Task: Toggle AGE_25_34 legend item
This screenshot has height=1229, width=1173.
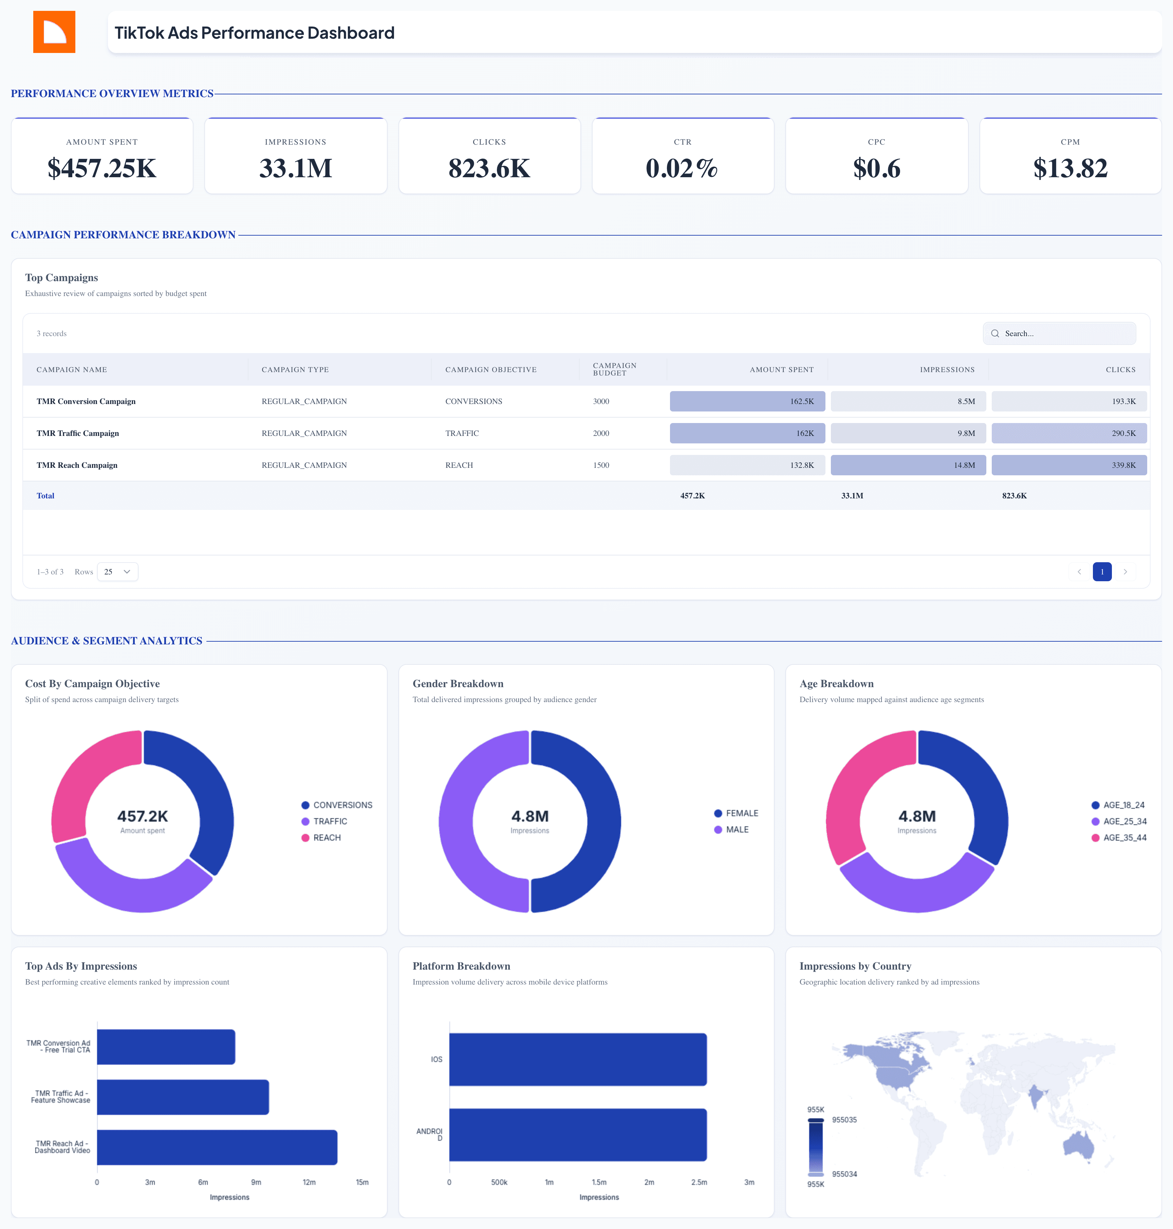Action: 1119,821
